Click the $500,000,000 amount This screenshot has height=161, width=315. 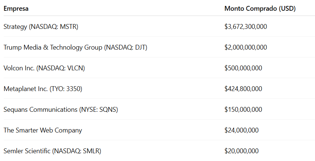coord(243,68)
